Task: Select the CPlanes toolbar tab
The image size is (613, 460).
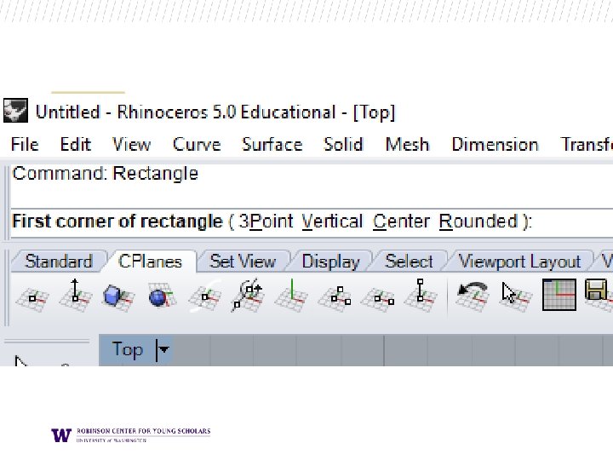Action: click(x=150, y=262)
